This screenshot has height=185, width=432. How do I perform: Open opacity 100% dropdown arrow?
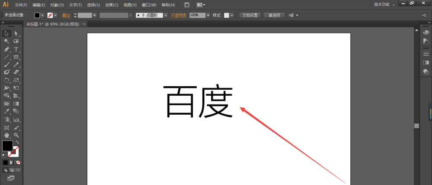point(208,16)
